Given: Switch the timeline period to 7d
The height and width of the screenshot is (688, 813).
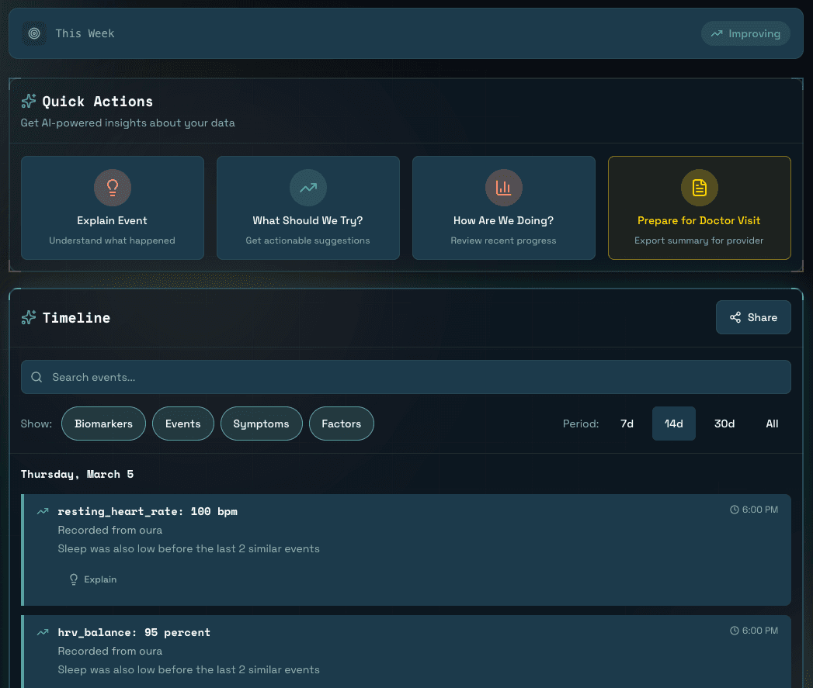Looking at the screenshot, I should 627,424.
